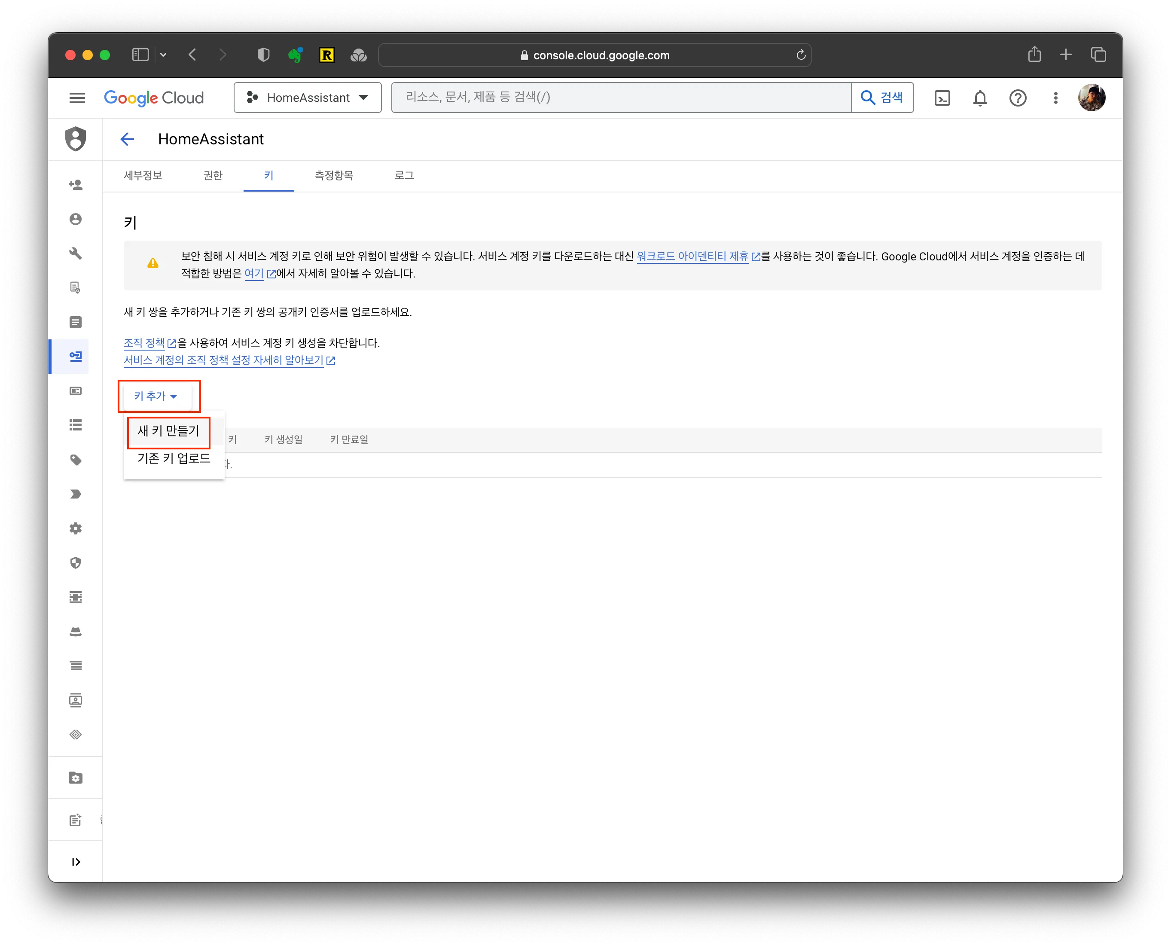This screenshot has width=1171, height=946.
Task: Open a new Safari tab
Action: click(x=1066, y=55)
